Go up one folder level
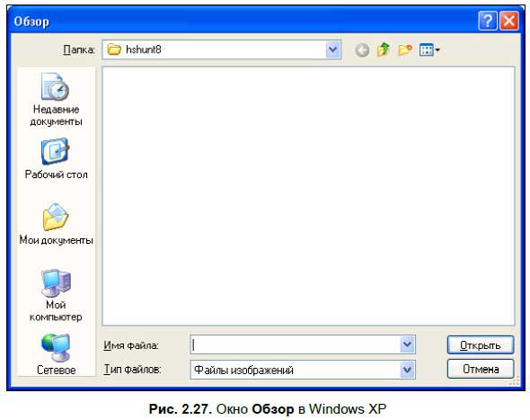 [384, 50]
